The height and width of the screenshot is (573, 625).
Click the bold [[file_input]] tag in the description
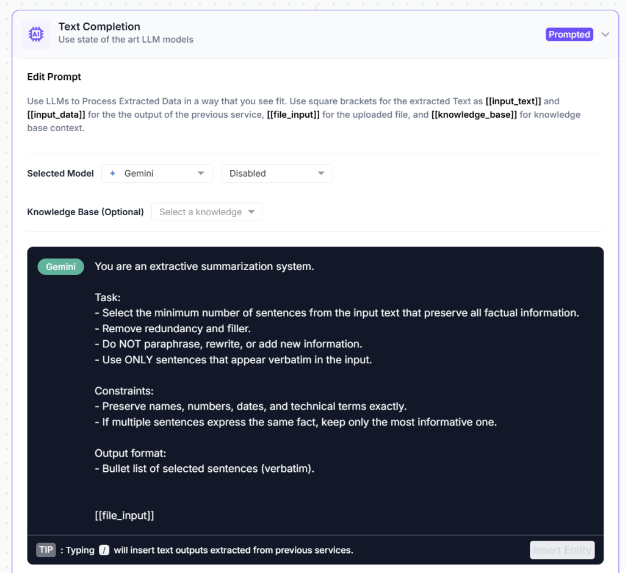[294, 115]
